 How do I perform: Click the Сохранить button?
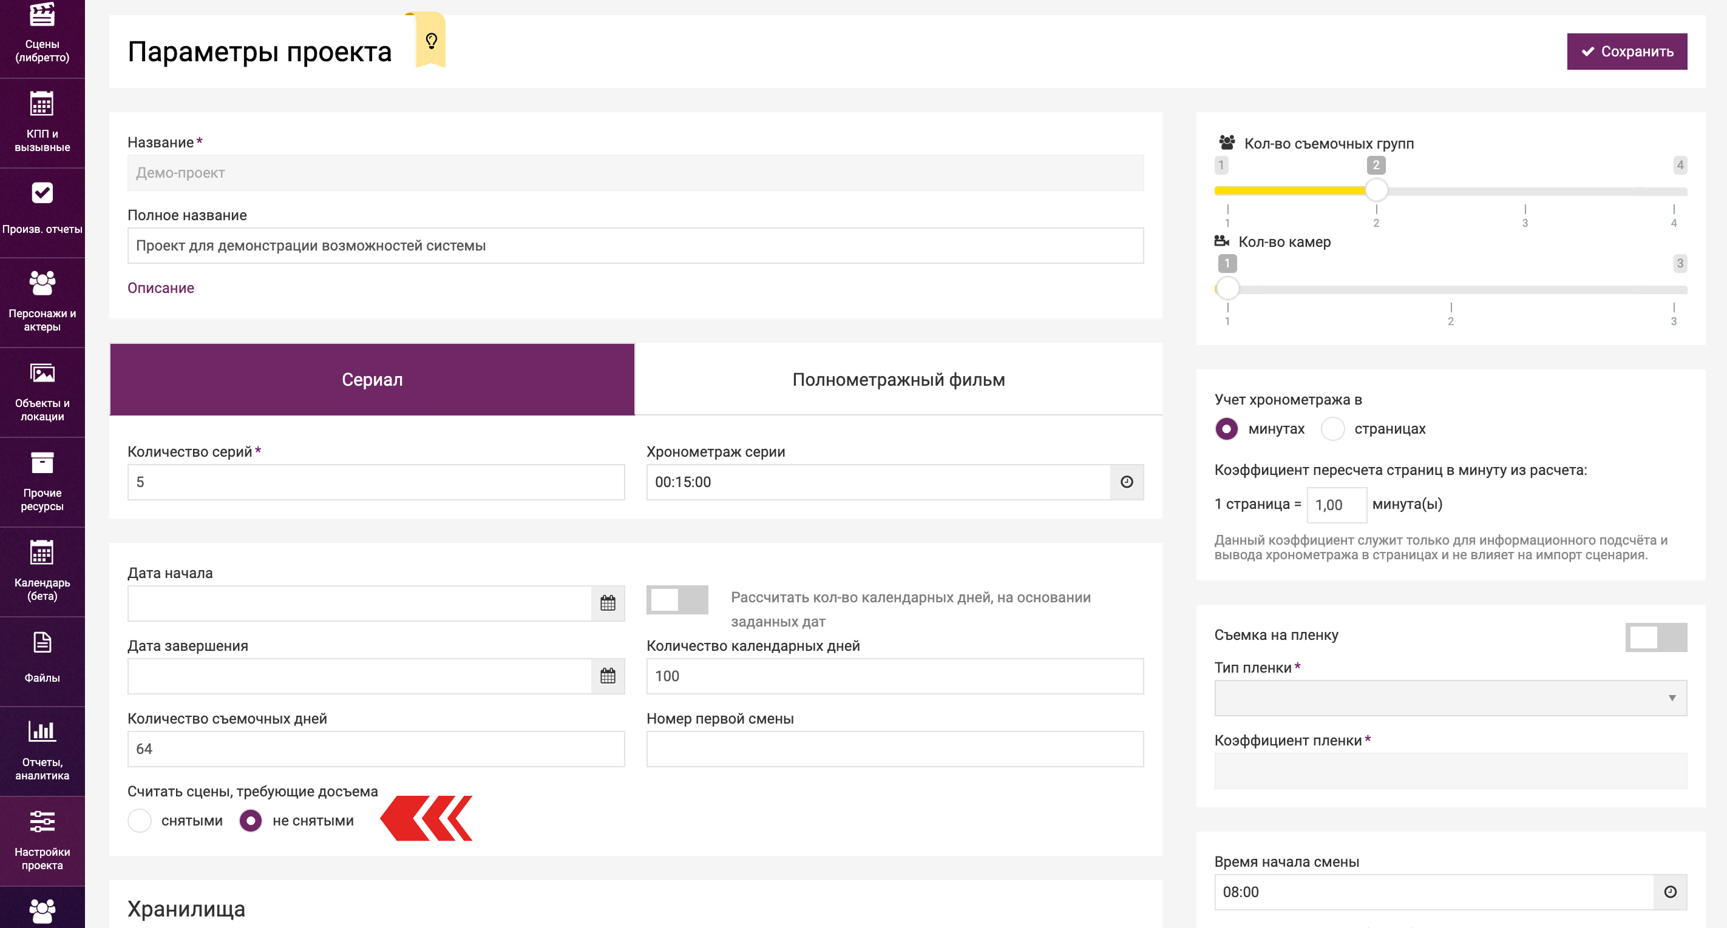click(1626, 52)
